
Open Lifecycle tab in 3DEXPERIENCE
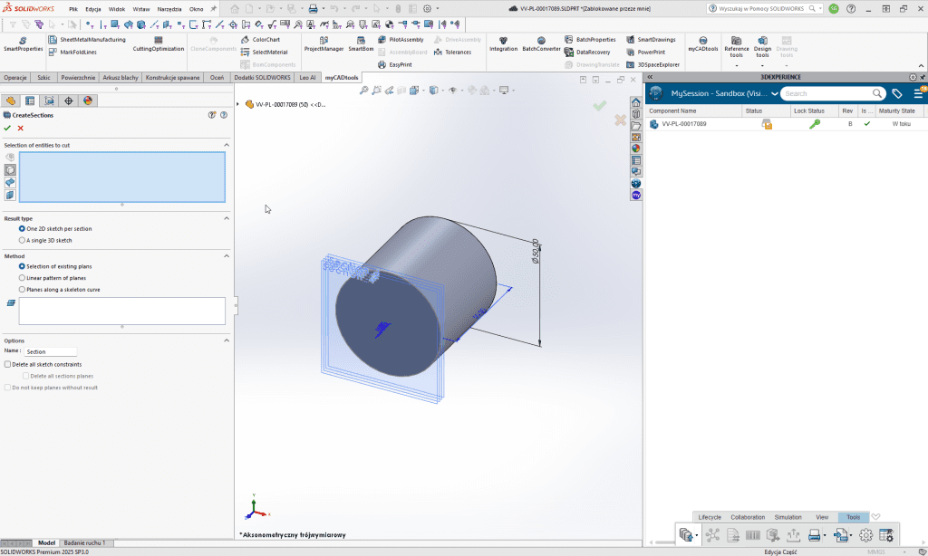[x=709, y=517]
